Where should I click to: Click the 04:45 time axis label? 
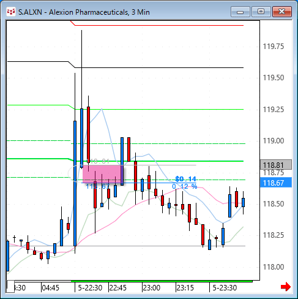coord(51,288)
